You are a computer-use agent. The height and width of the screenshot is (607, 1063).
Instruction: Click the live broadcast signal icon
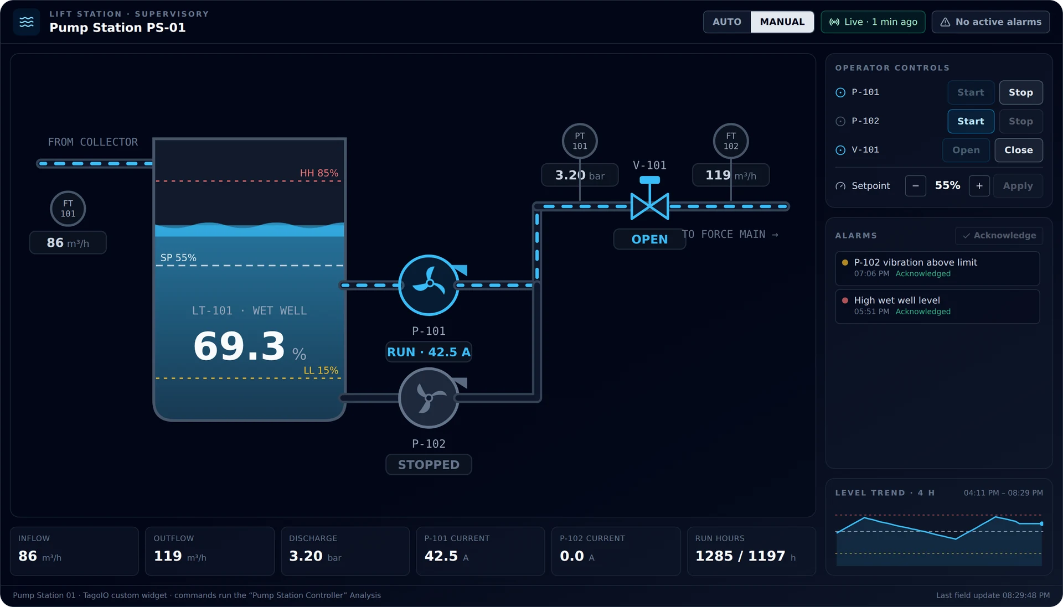tap(834, 22)
